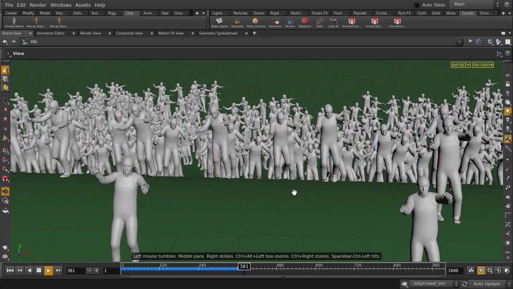Open the 'no cam' camera selector
513x289 pixels.
point(483,65)
